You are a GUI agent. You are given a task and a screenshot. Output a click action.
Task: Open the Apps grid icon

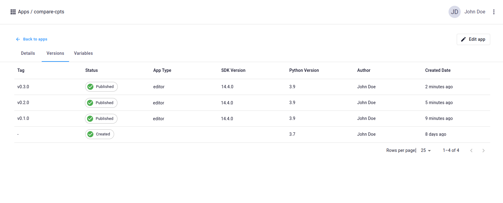tap(13, 12)
